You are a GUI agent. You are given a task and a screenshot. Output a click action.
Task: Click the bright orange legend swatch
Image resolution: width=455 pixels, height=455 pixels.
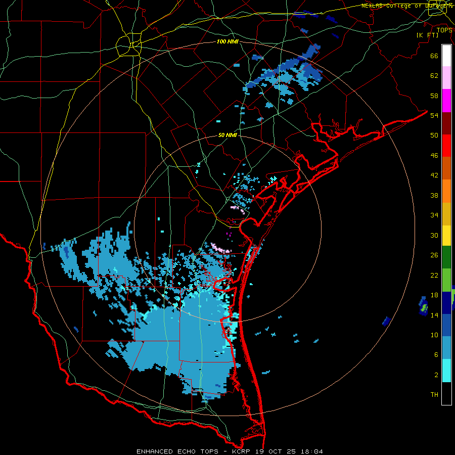(x=446, y=191)
